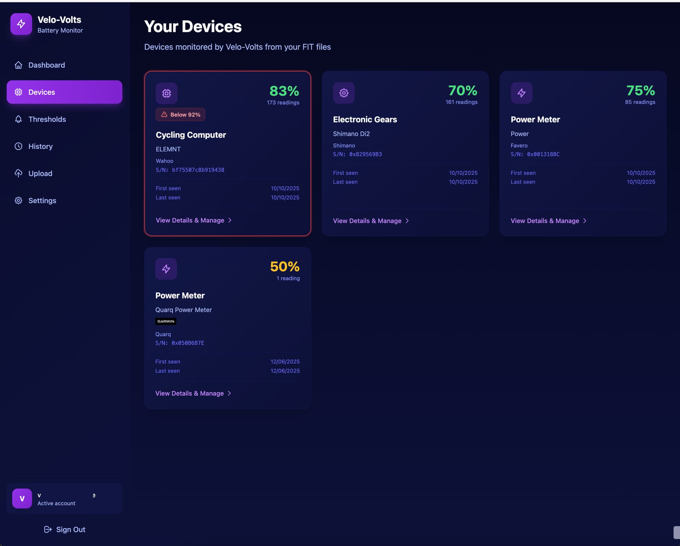Click the Quarq Power Meter bolt icon

click(x=166, y=269)
